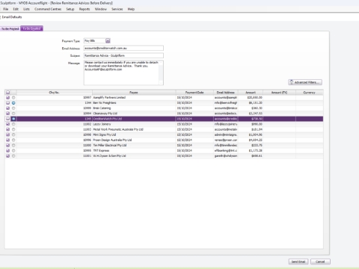Open the Services menu

coord(117,9)
